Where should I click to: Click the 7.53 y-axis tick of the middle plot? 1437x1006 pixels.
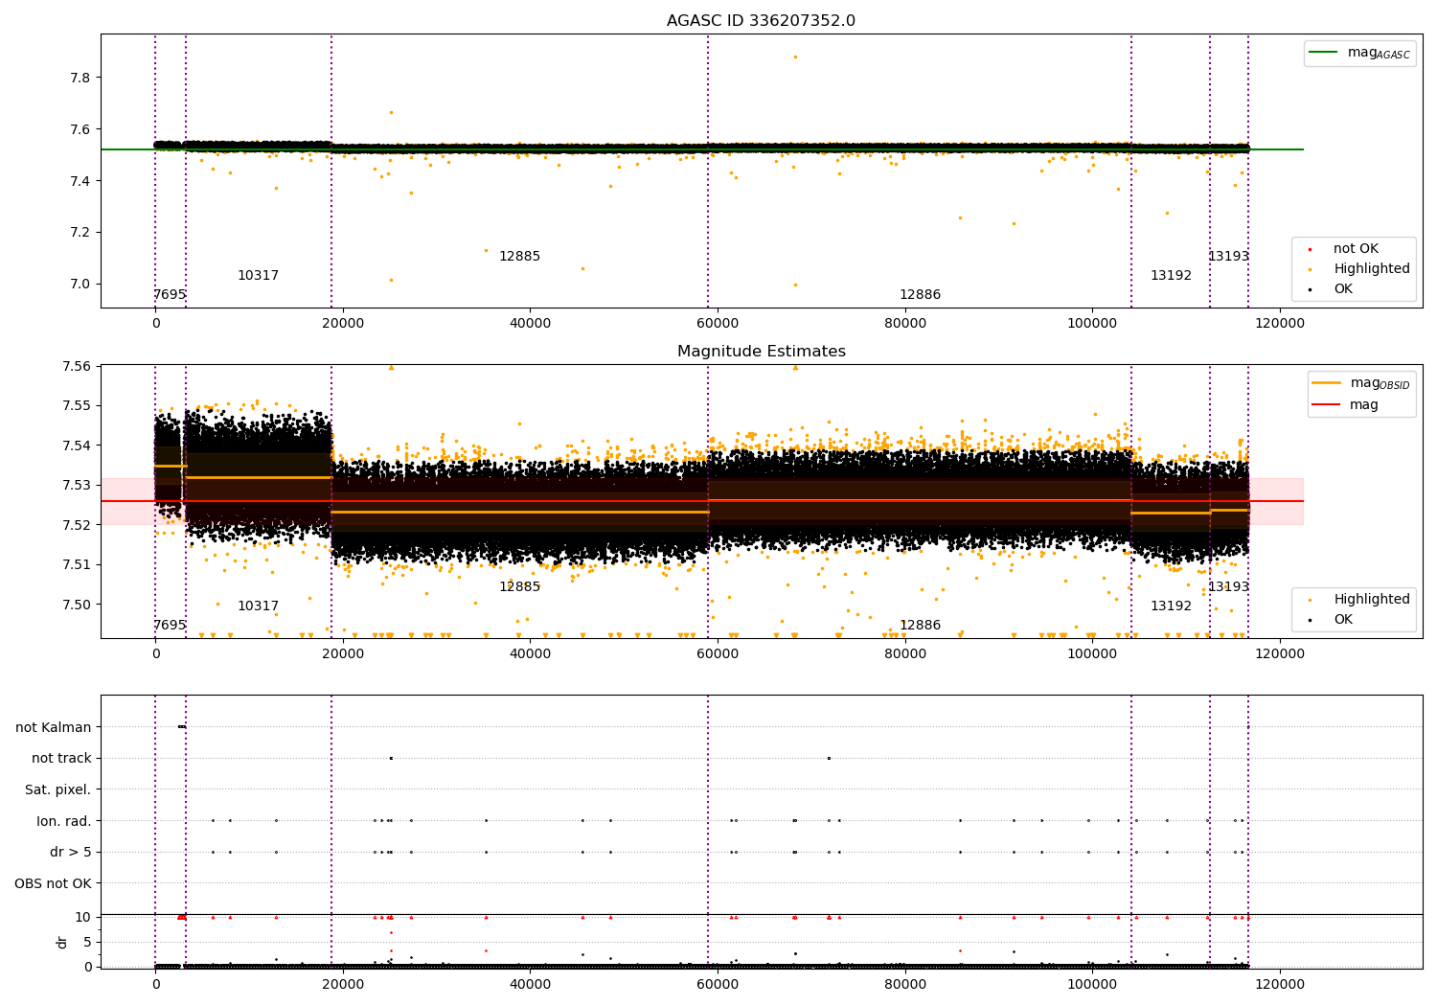(76, 486)
